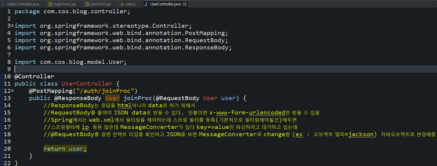Image resolution: width=437 pixels, height=166 pixels.
Task: Activate the UserController.java tab
Action: tap(165, 4)
